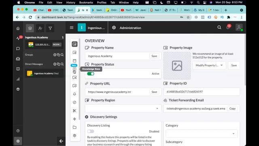Switch to the YouTube (130) tab
This screenshot has width=259, height=146.
53,10
